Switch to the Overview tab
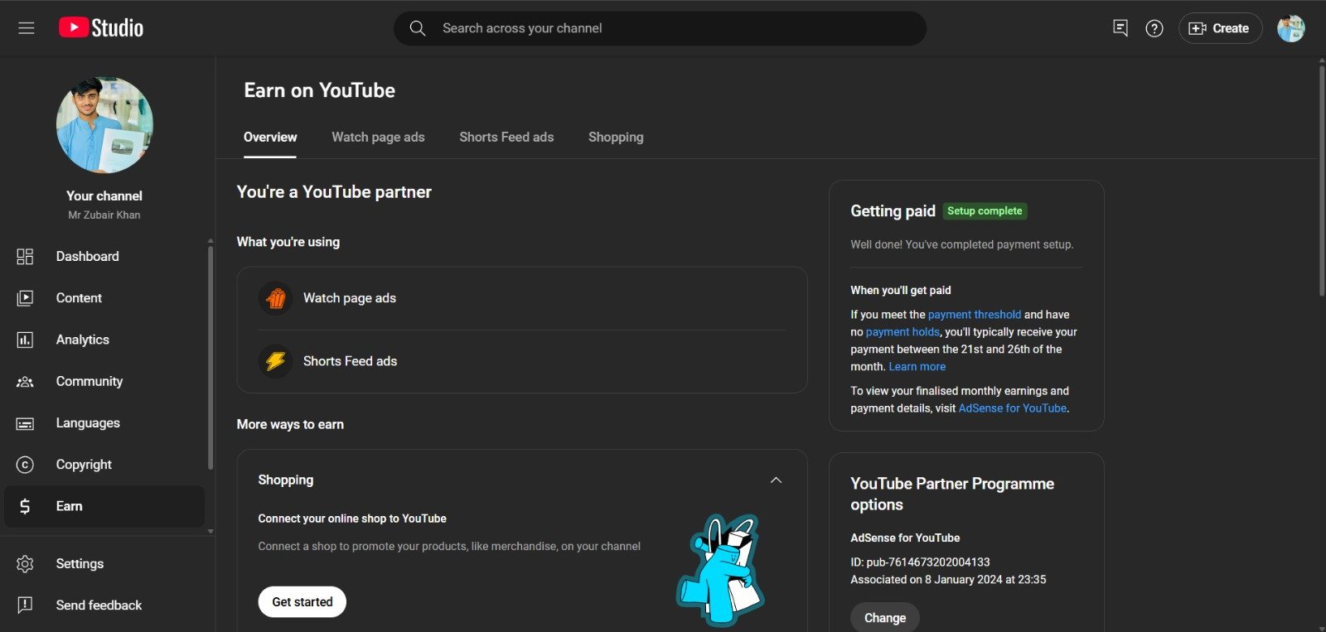 click(270, 137)
